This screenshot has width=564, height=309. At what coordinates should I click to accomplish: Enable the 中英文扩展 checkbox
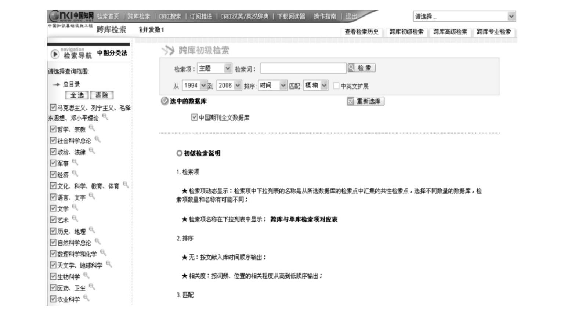[x=336, y=86]
